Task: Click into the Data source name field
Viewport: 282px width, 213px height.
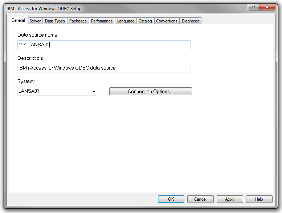Action: coord(104,45)
